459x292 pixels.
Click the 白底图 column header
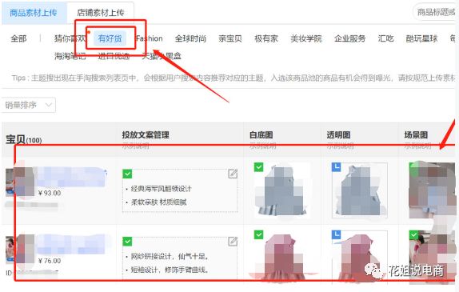261,135
